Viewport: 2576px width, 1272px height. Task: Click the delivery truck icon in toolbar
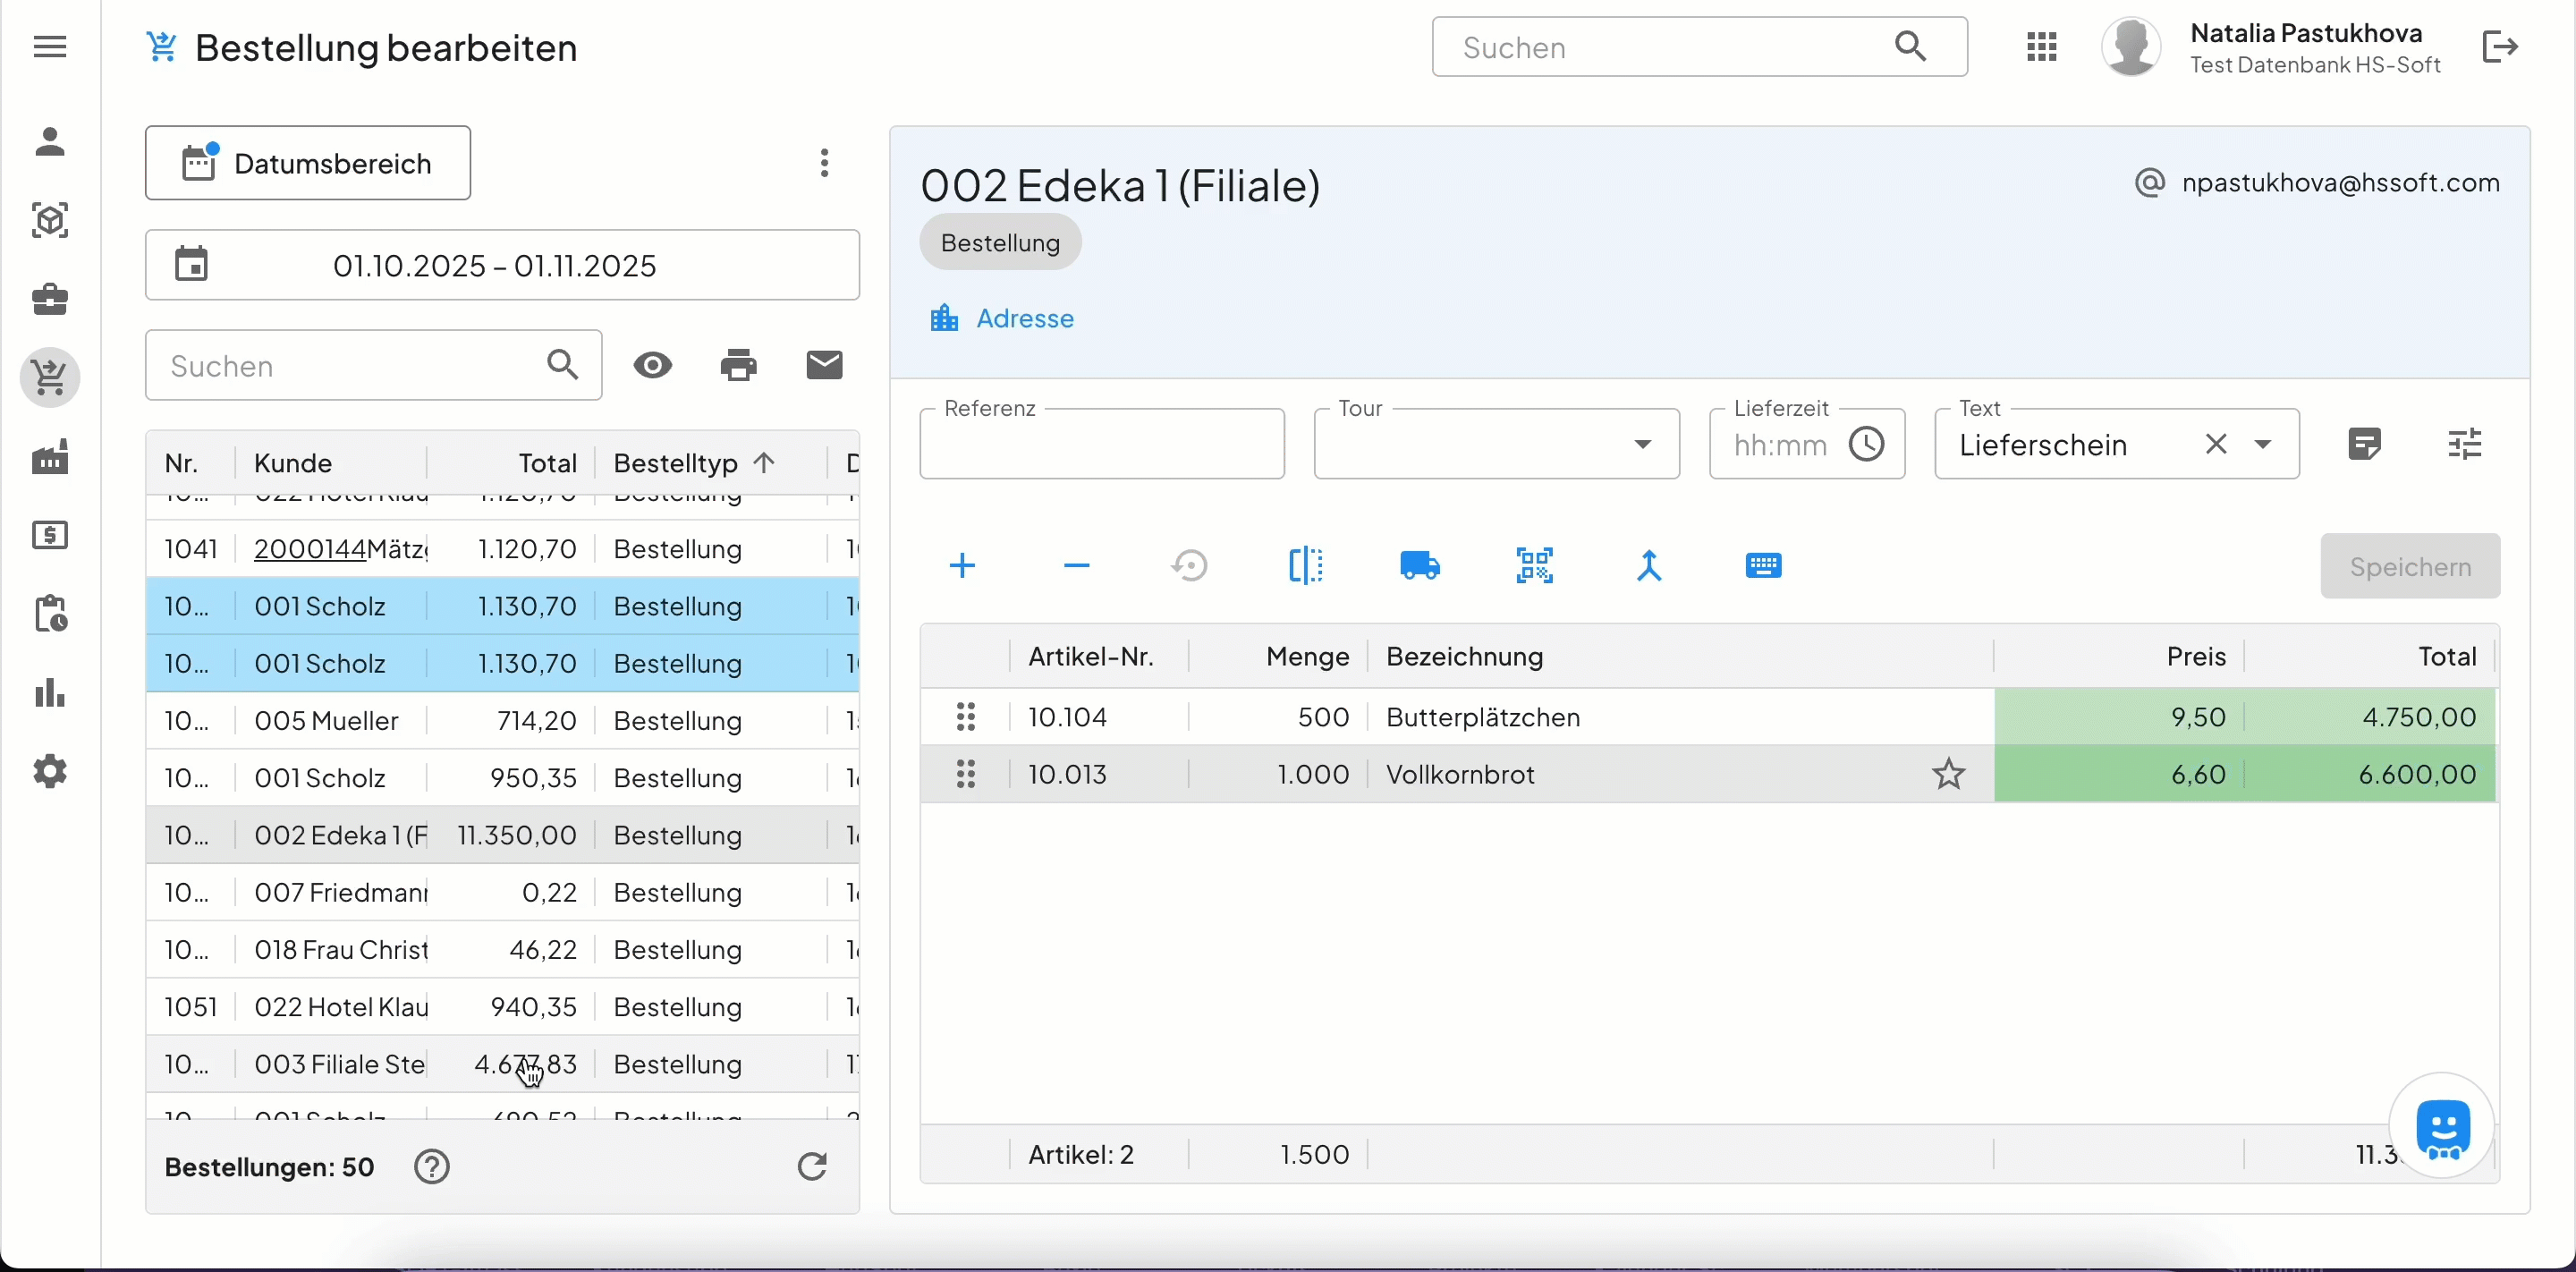[x=1420, y=566]
